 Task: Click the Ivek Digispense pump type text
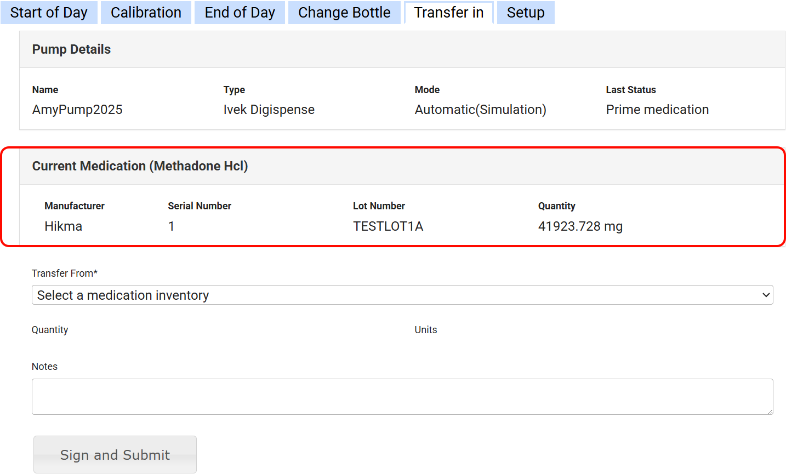pyautogui.click(x=269, y=110)
